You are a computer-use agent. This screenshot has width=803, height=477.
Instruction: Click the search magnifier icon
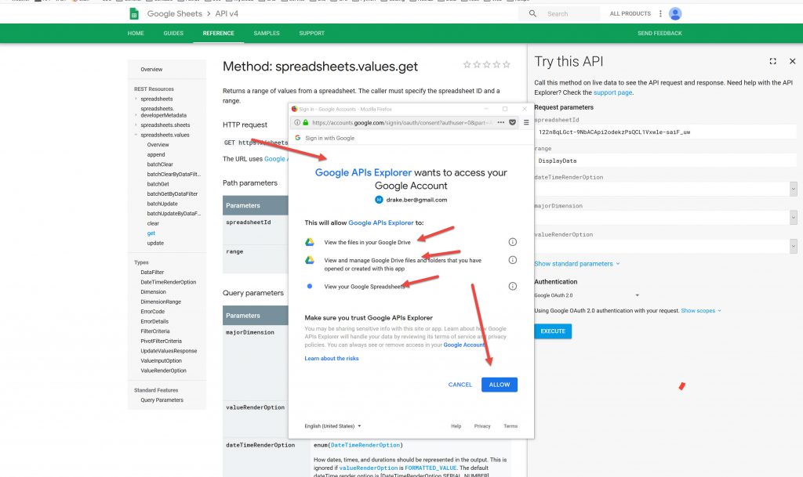click(x=533, y=13)
